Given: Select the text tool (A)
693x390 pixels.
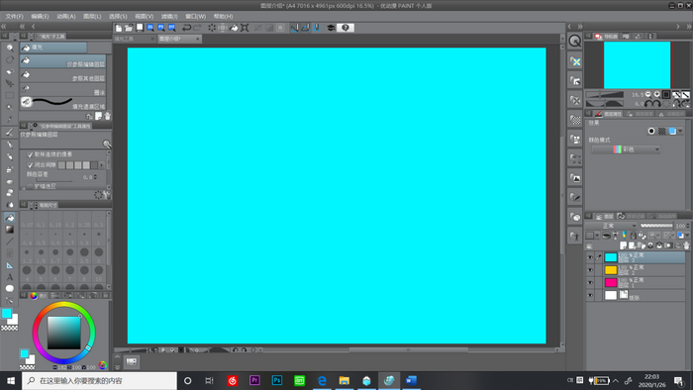Looking at the screenshot, I should [10, 277].
